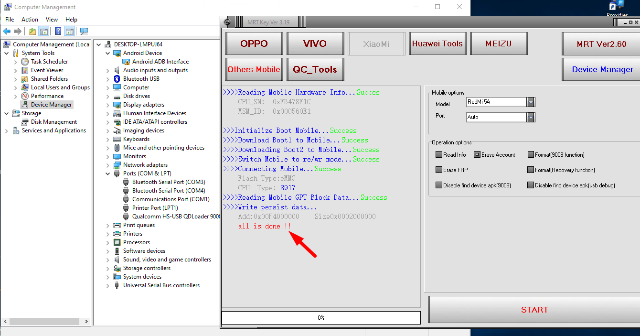This screenshot has width=640, height=336.
Task: Select the DESKTOP-LMPUJ64 root node
Action: (139, 44)
